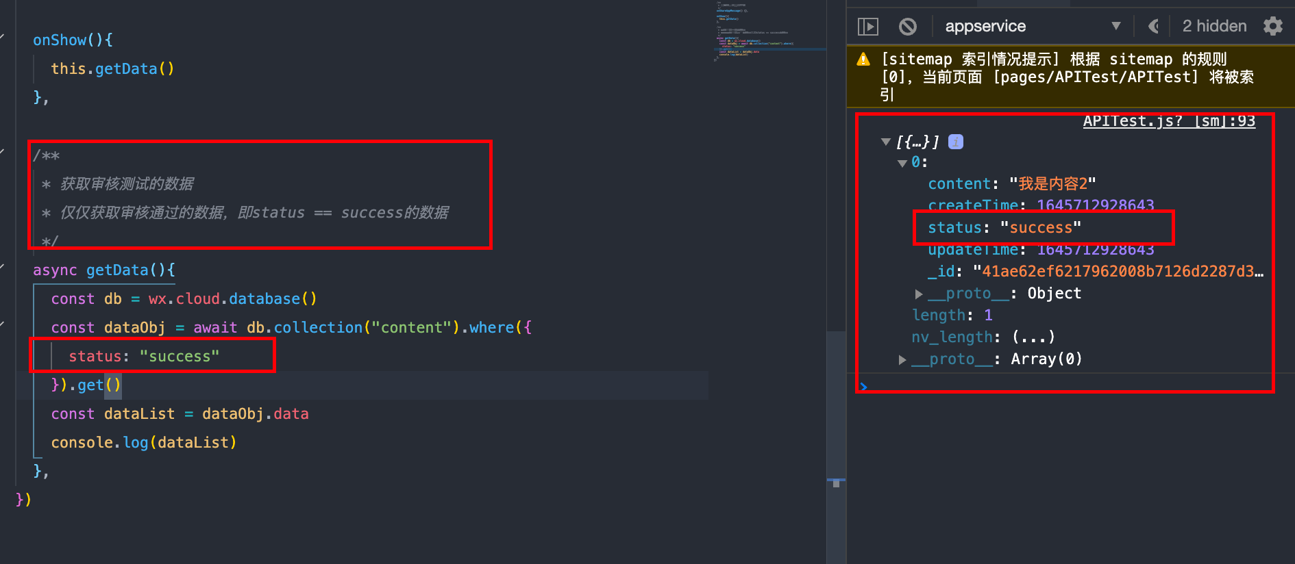Image resolution: width=1295 pixels, height=564 pixels.
Task: Click the status: "success" code line
Action: point(144,357)
